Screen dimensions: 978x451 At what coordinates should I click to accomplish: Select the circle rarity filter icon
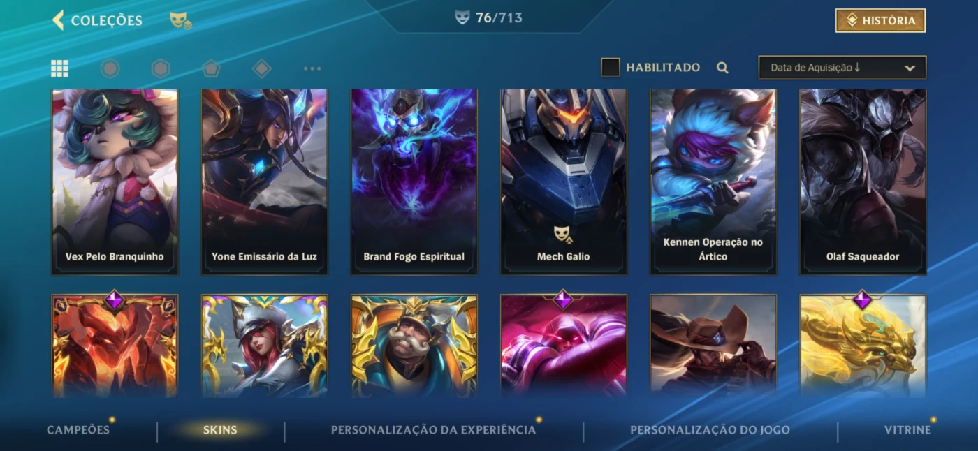tap(110, 68)
